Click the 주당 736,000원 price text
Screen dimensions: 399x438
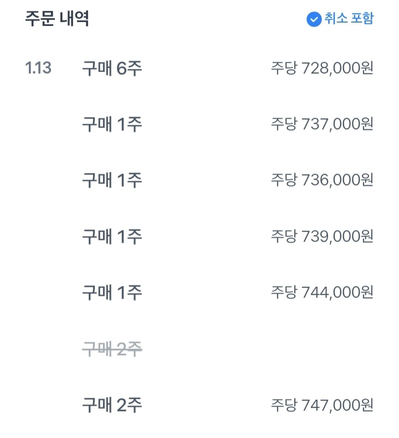click(322, 180)
